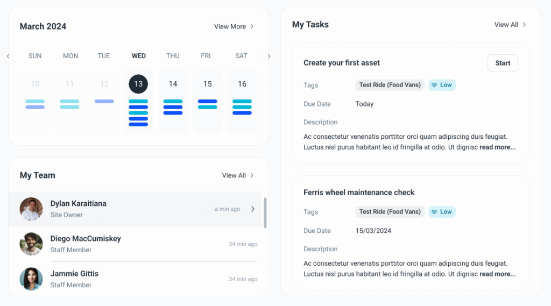Go to previous week in calendar
Screen dimensions: 551x306
(x=8, y=56)
